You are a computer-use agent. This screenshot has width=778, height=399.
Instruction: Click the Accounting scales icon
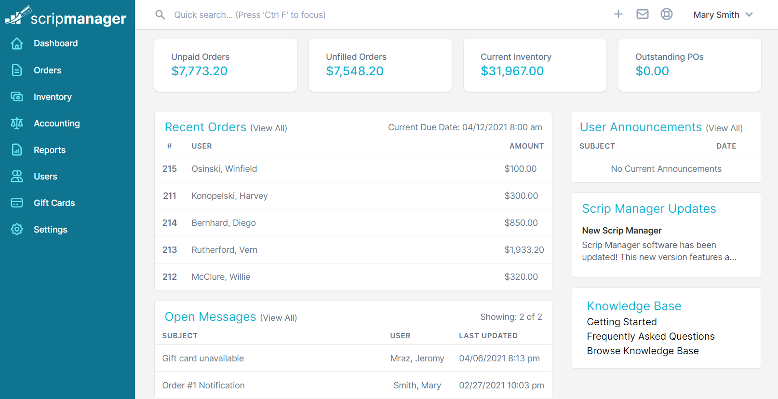click(x=17, y=124)
